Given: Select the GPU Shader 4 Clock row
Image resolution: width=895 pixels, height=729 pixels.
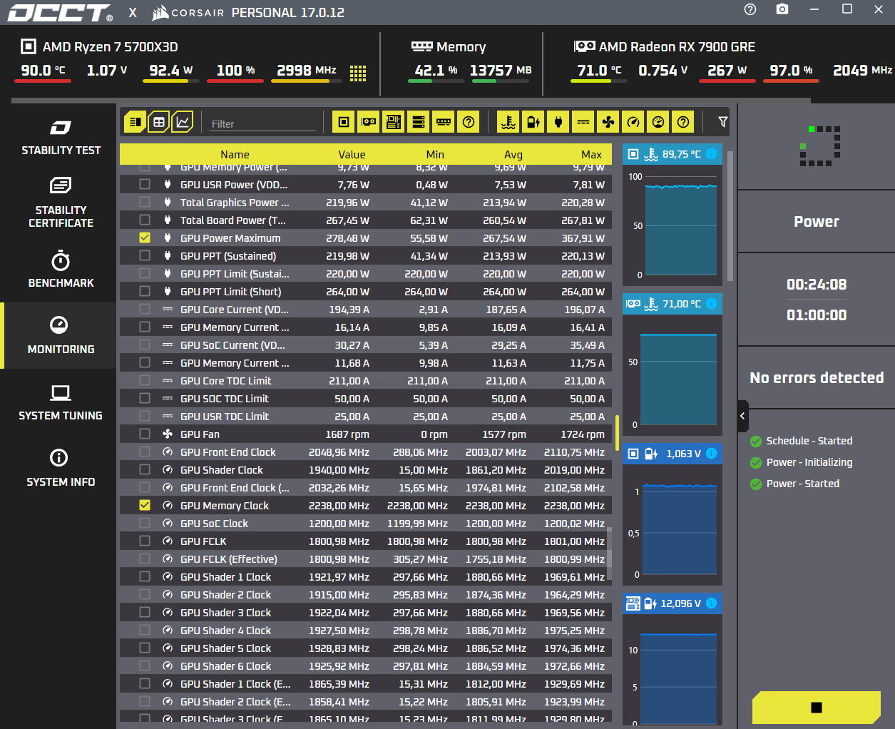Looking at the screenshot, I should click(x=366, y=630).
